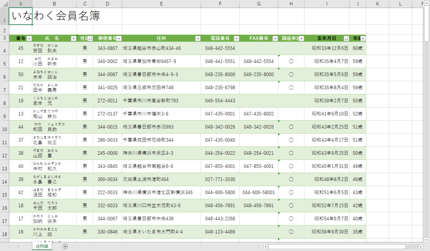Click the title cell いなわく会員名簿
This screenshot has width=430, height=251.
tap(21, 16)
